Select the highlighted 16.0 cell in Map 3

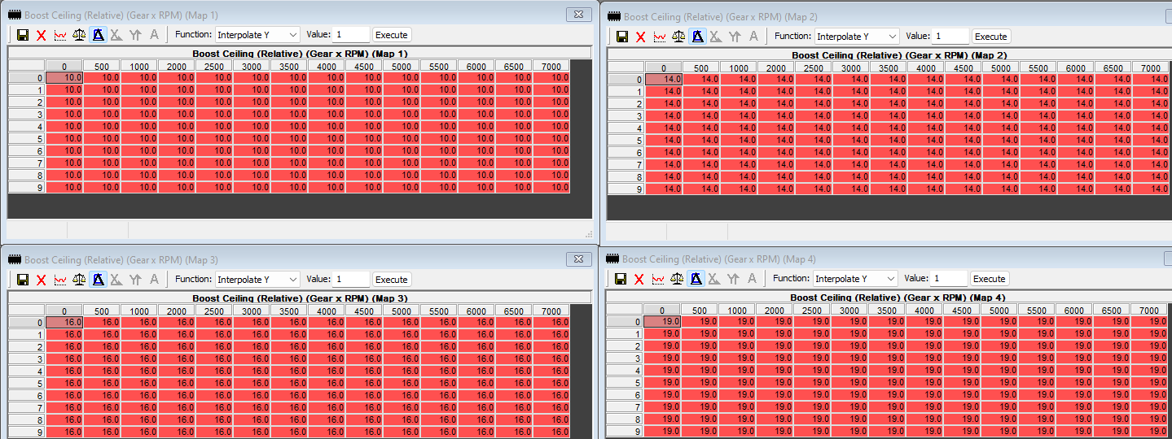point(64,322)
